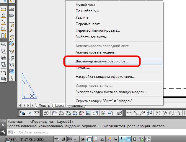Choose Переименовать from the context menu
The width and height of the screenshot is (186, 142).
click(x=88, y=24)
